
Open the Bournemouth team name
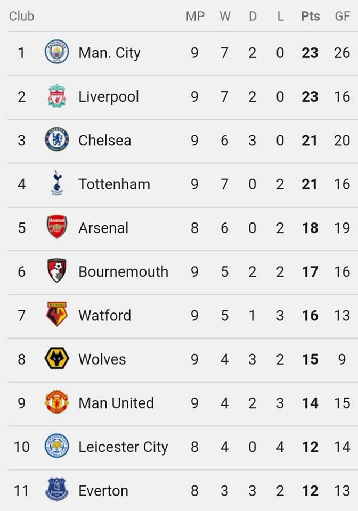tap(124, 272)
